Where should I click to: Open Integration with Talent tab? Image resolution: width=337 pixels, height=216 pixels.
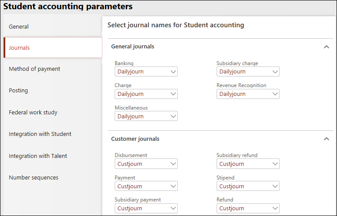(38, 156)
